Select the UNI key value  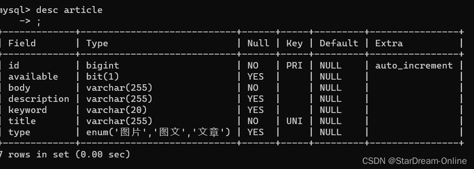294,121
